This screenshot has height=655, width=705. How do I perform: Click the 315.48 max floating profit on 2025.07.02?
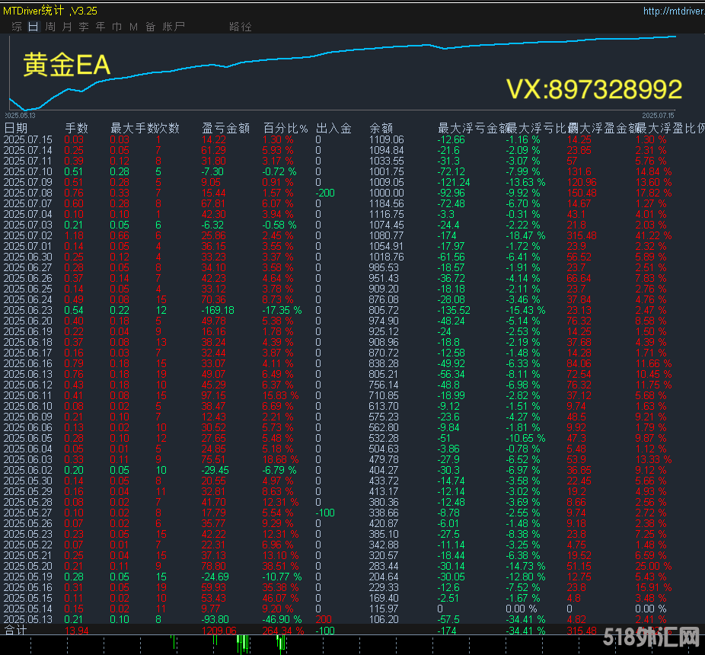tap(582, 236)
